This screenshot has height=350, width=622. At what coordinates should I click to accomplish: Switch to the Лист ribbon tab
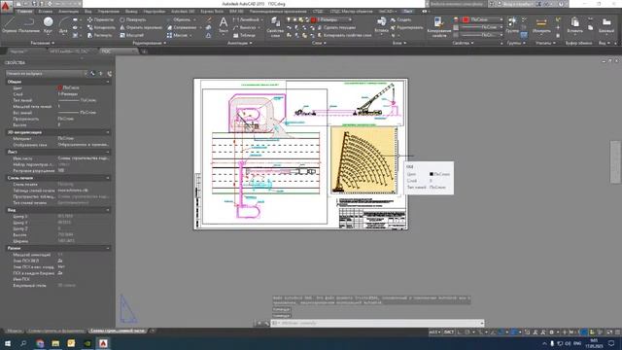click(x=408, y=12)
